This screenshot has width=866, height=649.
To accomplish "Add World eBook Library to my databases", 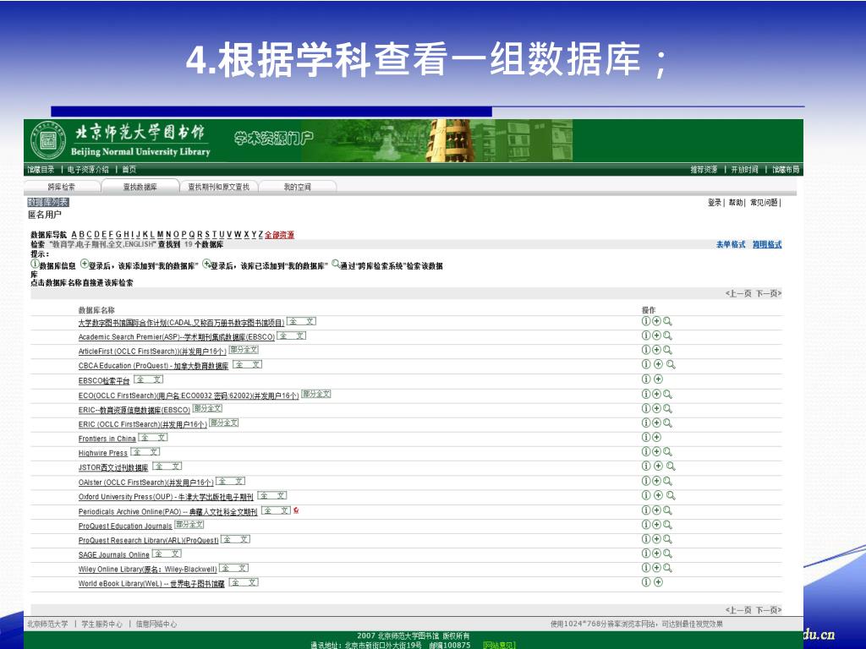I will [x=658, y=582].
